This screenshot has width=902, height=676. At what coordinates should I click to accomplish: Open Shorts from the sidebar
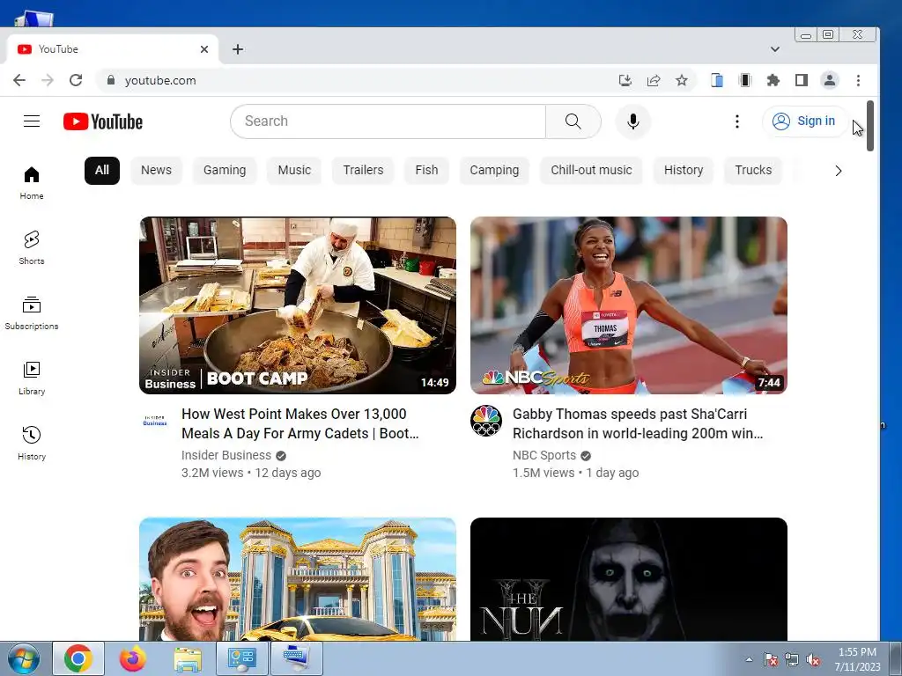[32, 247]
